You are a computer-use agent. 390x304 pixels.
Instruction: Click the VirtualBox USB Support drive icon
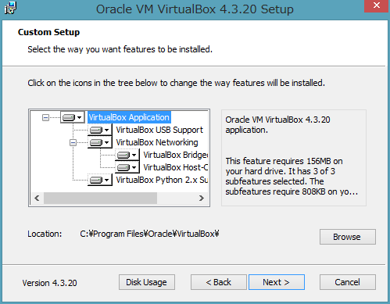point(96,130)
